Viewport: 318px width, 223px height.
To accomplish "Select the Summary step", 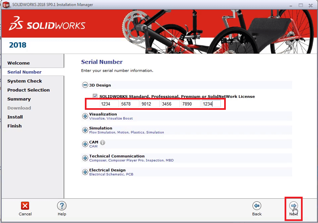I will (19, 99).
